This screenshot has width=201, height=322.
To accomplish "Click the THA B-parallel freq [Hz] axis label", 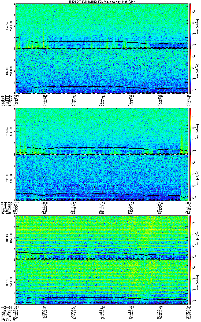I will (x=11, y=71).
